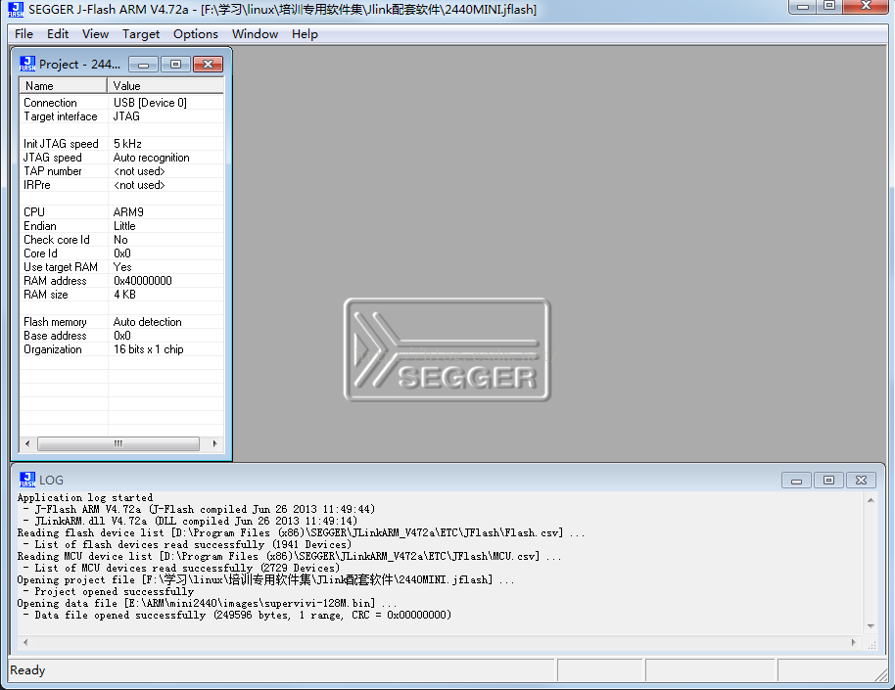Open the Edit menu
This screenshot has height=690, width=895.
58,33
